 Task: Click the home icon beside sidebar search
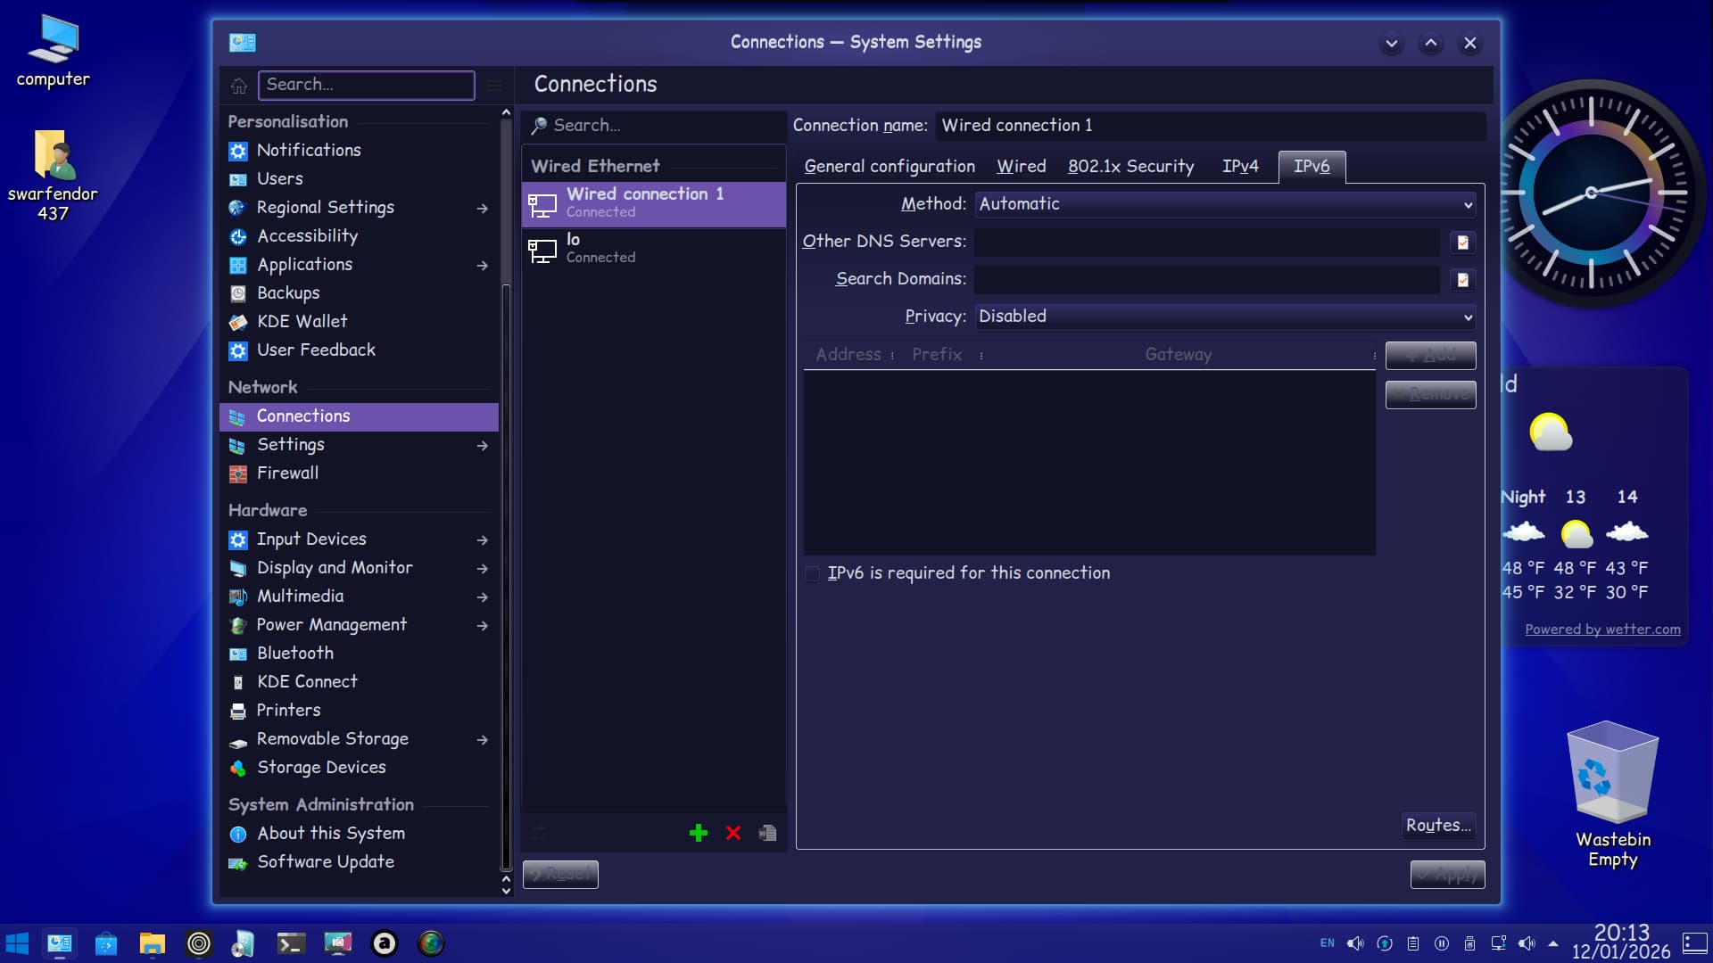(x=238, y=86)
